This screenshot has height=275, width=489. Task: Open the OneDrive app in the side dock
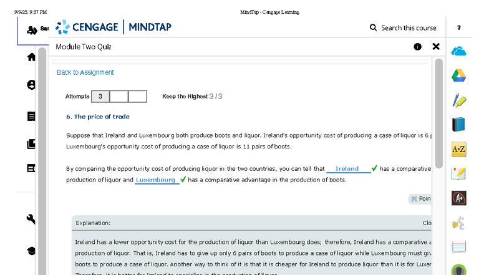point(459,51)
